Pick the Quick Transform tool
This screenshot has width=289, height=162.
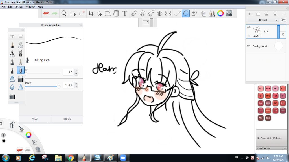point(82,13)
